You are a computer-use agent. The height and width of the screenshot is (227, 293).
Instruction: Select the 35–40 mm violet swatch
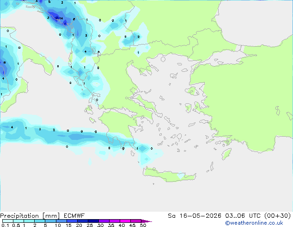coord(115,221)
